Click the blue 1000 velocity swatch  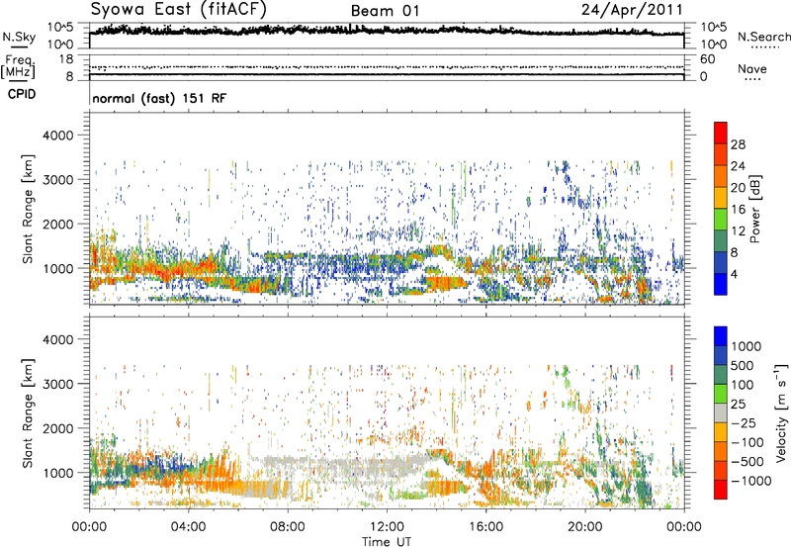tap(721, 336)
